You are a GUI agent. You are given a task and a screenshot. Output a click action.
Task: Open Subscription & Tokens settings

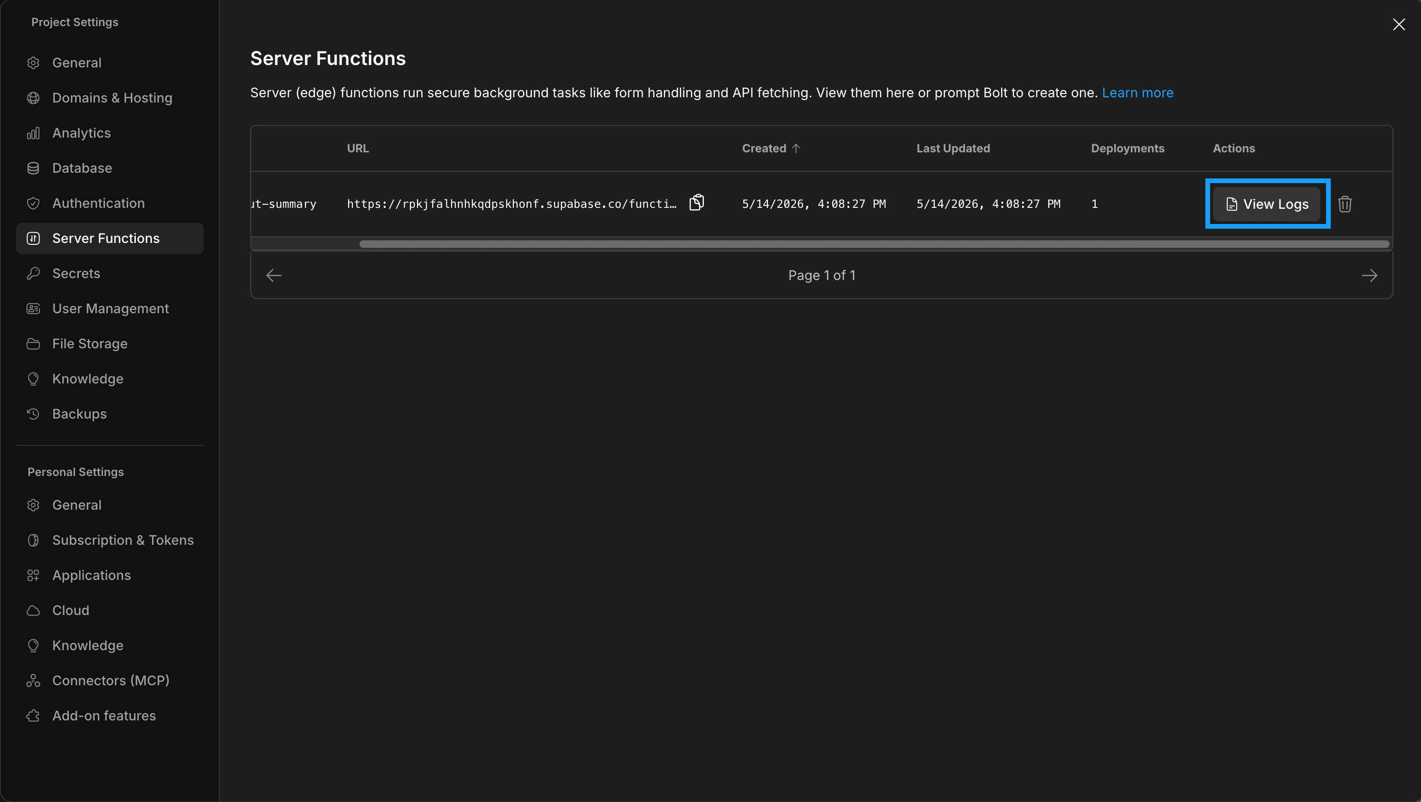pyautogui.click(x=110, y=540)
